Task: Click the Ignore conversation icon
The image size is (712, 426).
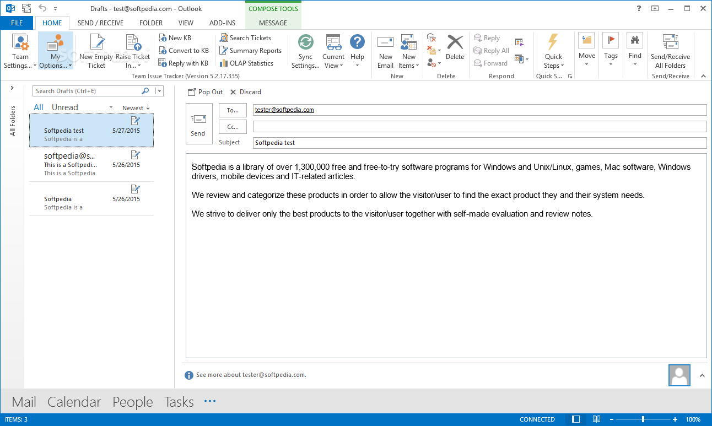Action: click(431, 37)
